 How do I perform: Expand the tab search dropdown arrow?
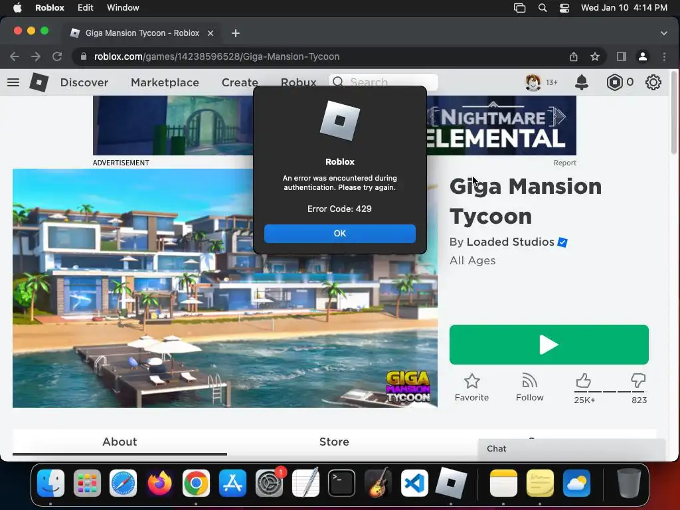(663, 33)
